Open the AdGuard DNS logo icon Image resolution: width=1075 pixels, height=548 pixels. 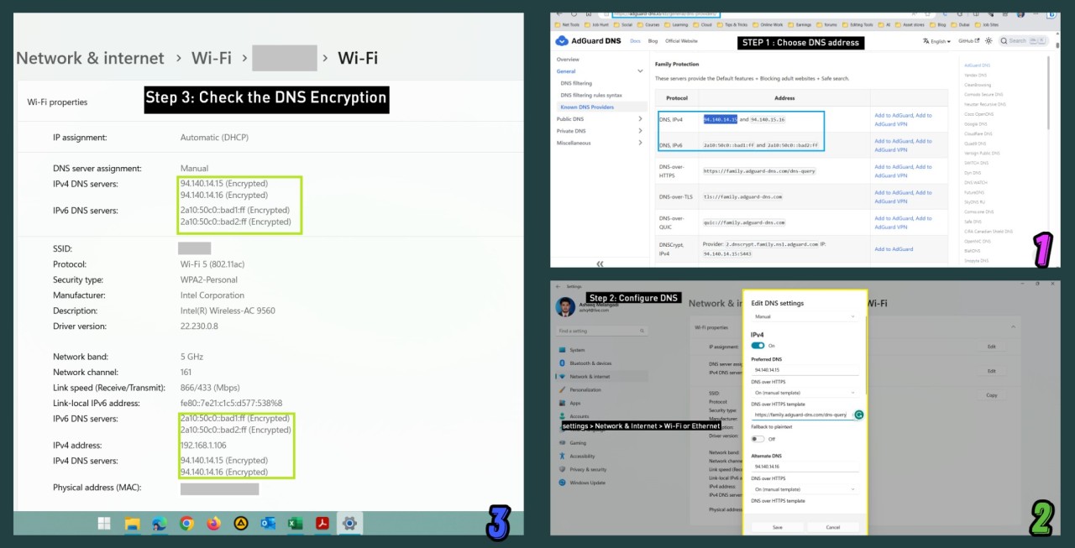(564, 40)
